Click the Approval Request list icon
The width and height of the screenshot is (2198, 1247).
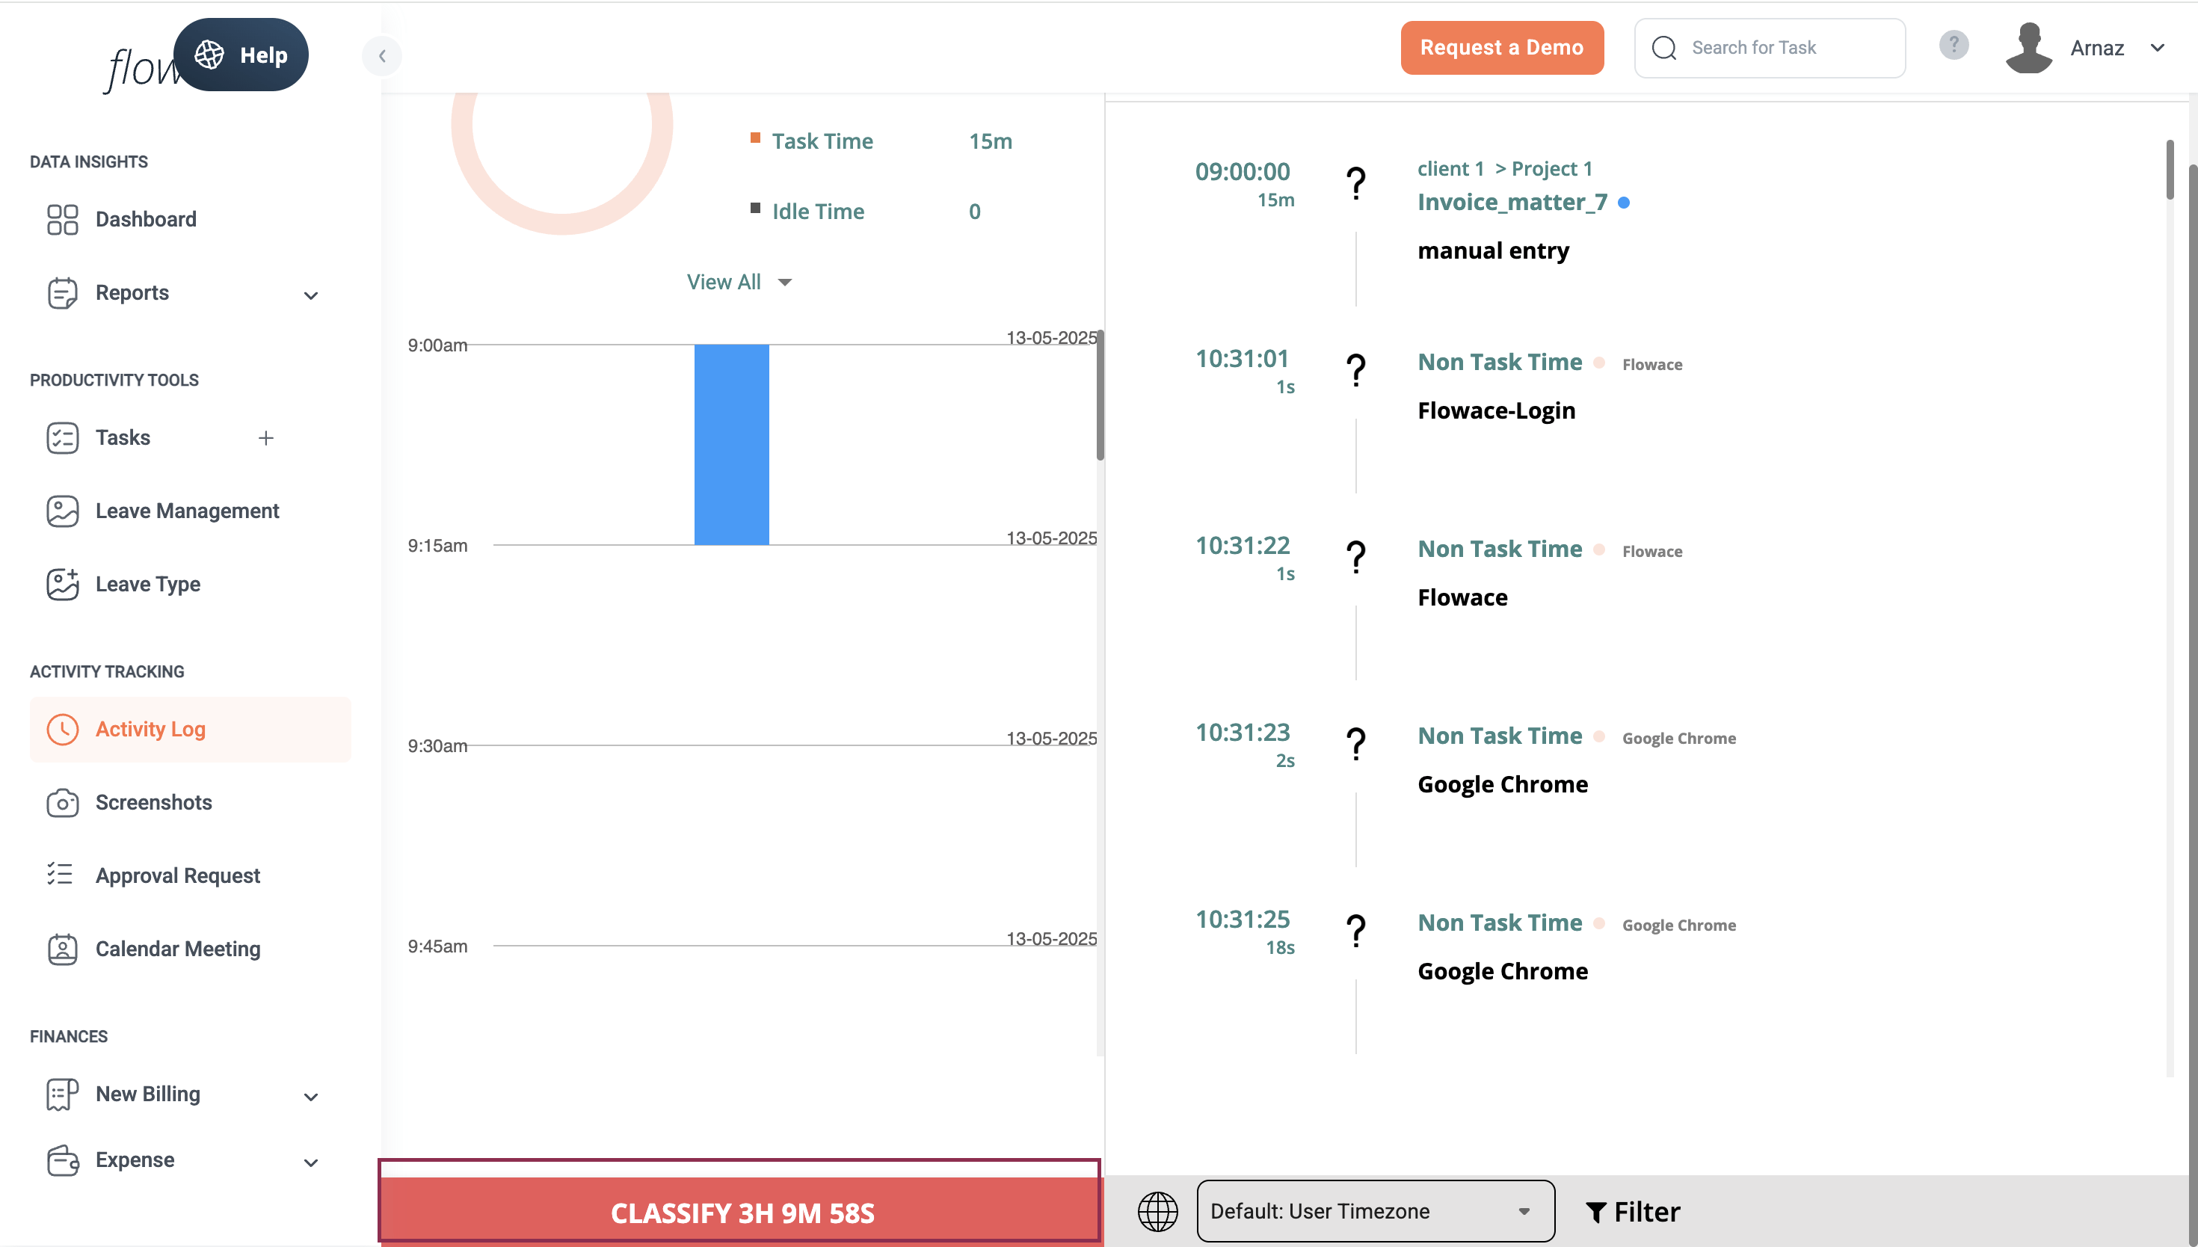pyautogui.click(x=60, y=874)
